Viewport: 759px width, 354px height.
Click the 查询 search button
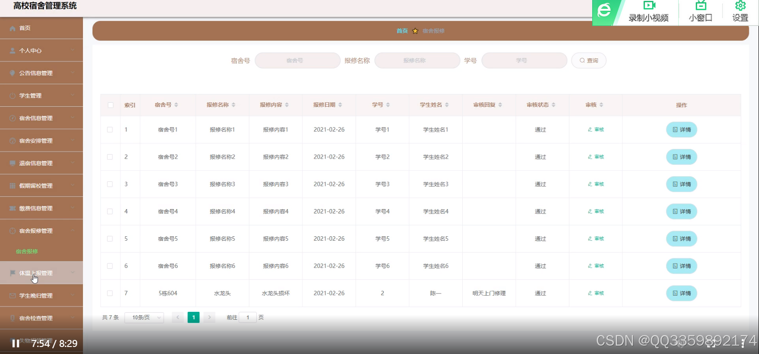pos(589,61)
